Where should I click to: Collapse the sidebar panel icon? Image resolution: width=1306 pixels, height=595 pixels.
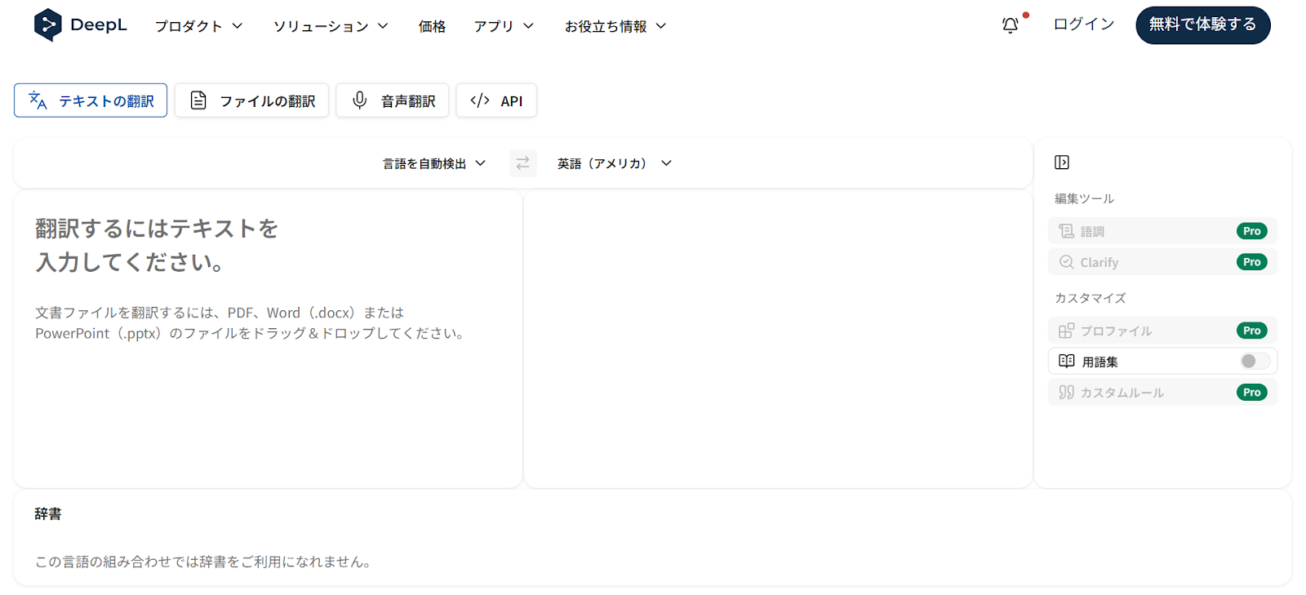(x=1061, y=162)
